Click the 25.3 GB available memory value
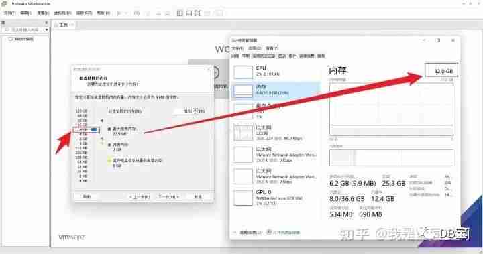The image size is (483, 254). pyautogui.click(x=393, y=184)
